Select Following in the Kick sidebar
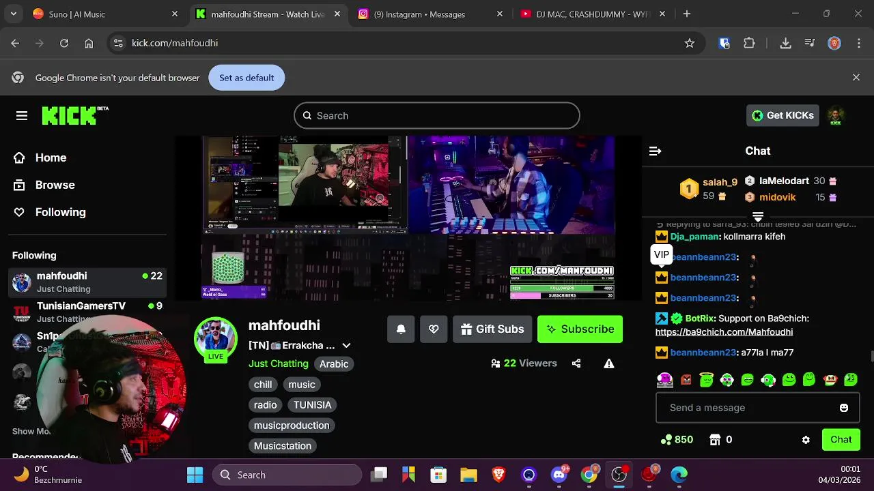This screenshot has width=874, height=491. 50,212
